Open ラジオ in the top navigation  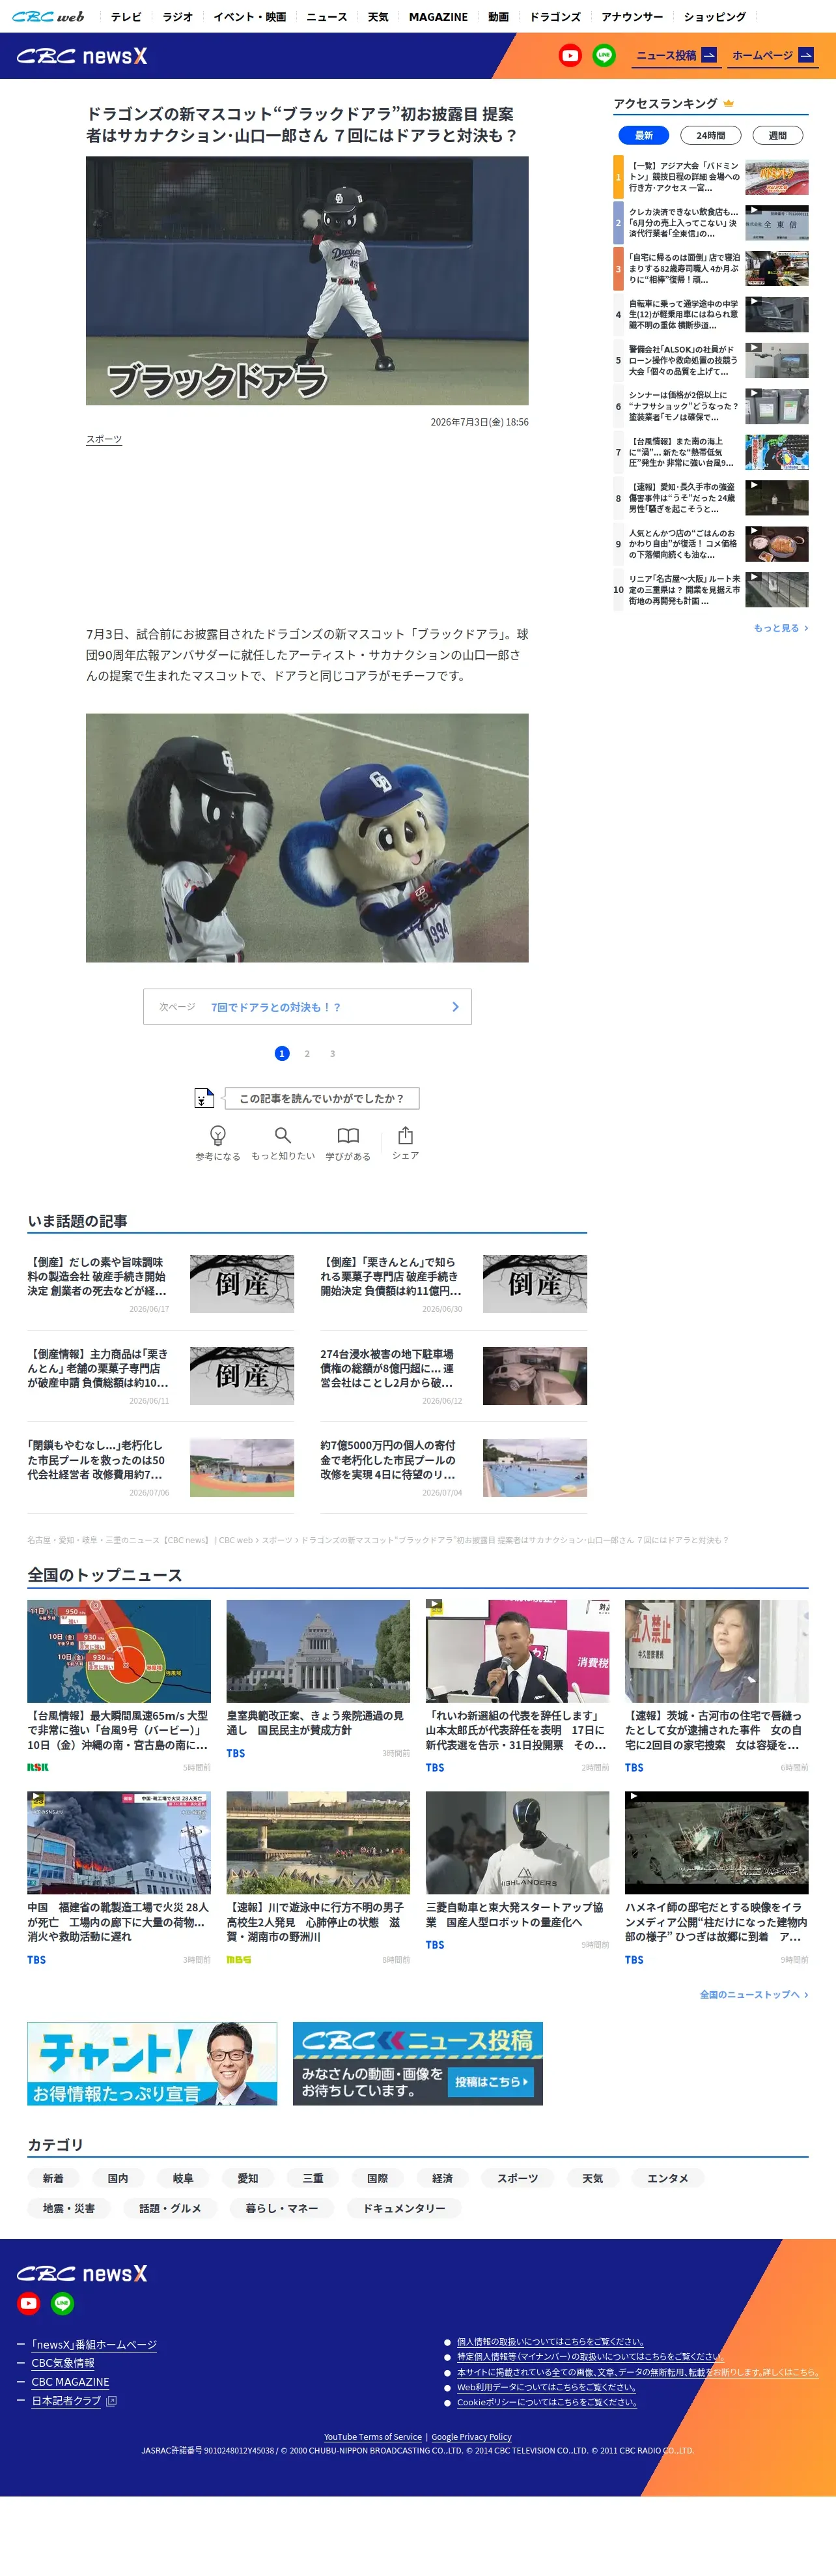[178, 17]
